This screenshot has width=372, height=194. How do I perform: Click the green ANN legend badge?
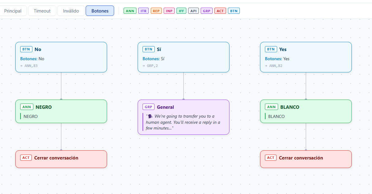click(130, 11)
